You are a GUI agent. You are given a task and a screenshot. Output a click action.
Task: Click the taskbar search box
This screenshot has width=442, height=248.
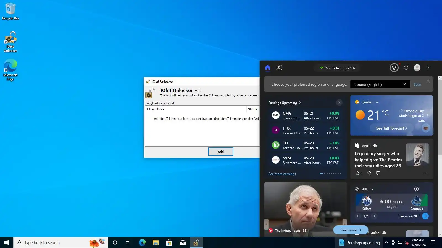click(61, 242)
